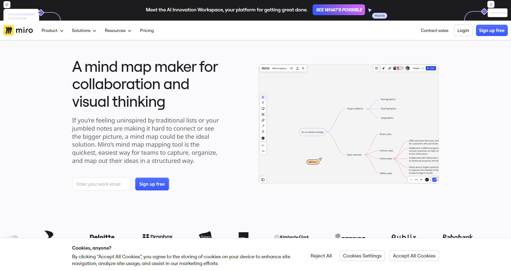
Task: Click the export upload icon in the board preview
Action: (x=297, y=68)
